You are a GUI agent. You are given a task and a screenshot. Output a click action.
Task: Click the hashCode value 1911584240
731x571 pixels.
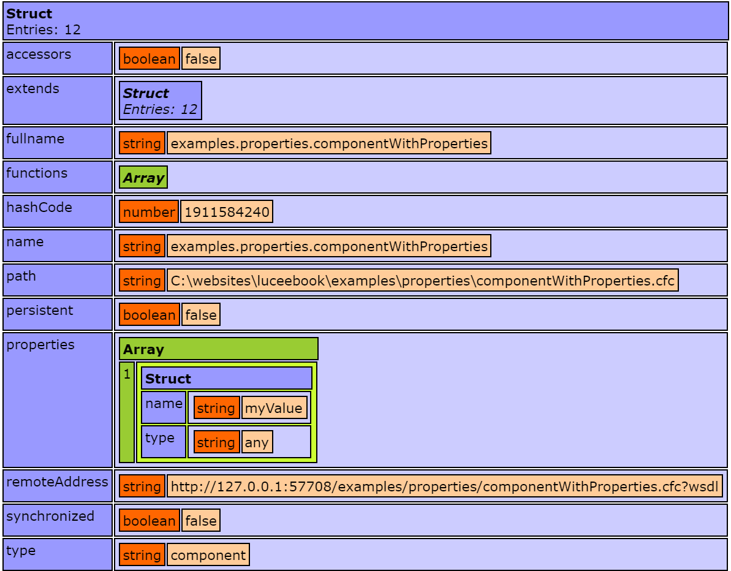click(226, 213)
